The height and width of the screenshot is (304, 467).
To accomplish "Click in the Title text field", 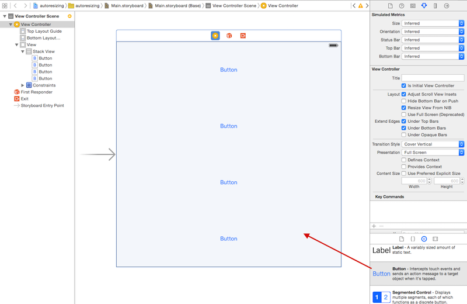I will coord(433,78).
